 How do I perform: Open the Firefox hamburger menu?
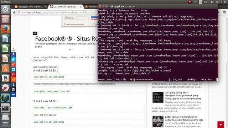click(224, 12)
